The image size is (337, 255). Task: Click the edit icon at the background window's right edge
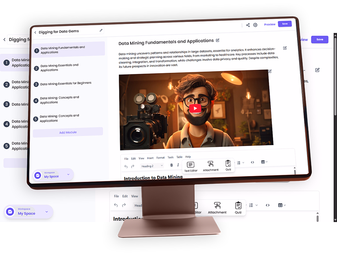(317, 70)
